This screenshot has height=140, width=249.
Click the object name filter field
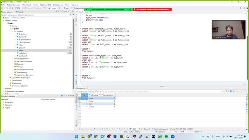coord(35,15)
